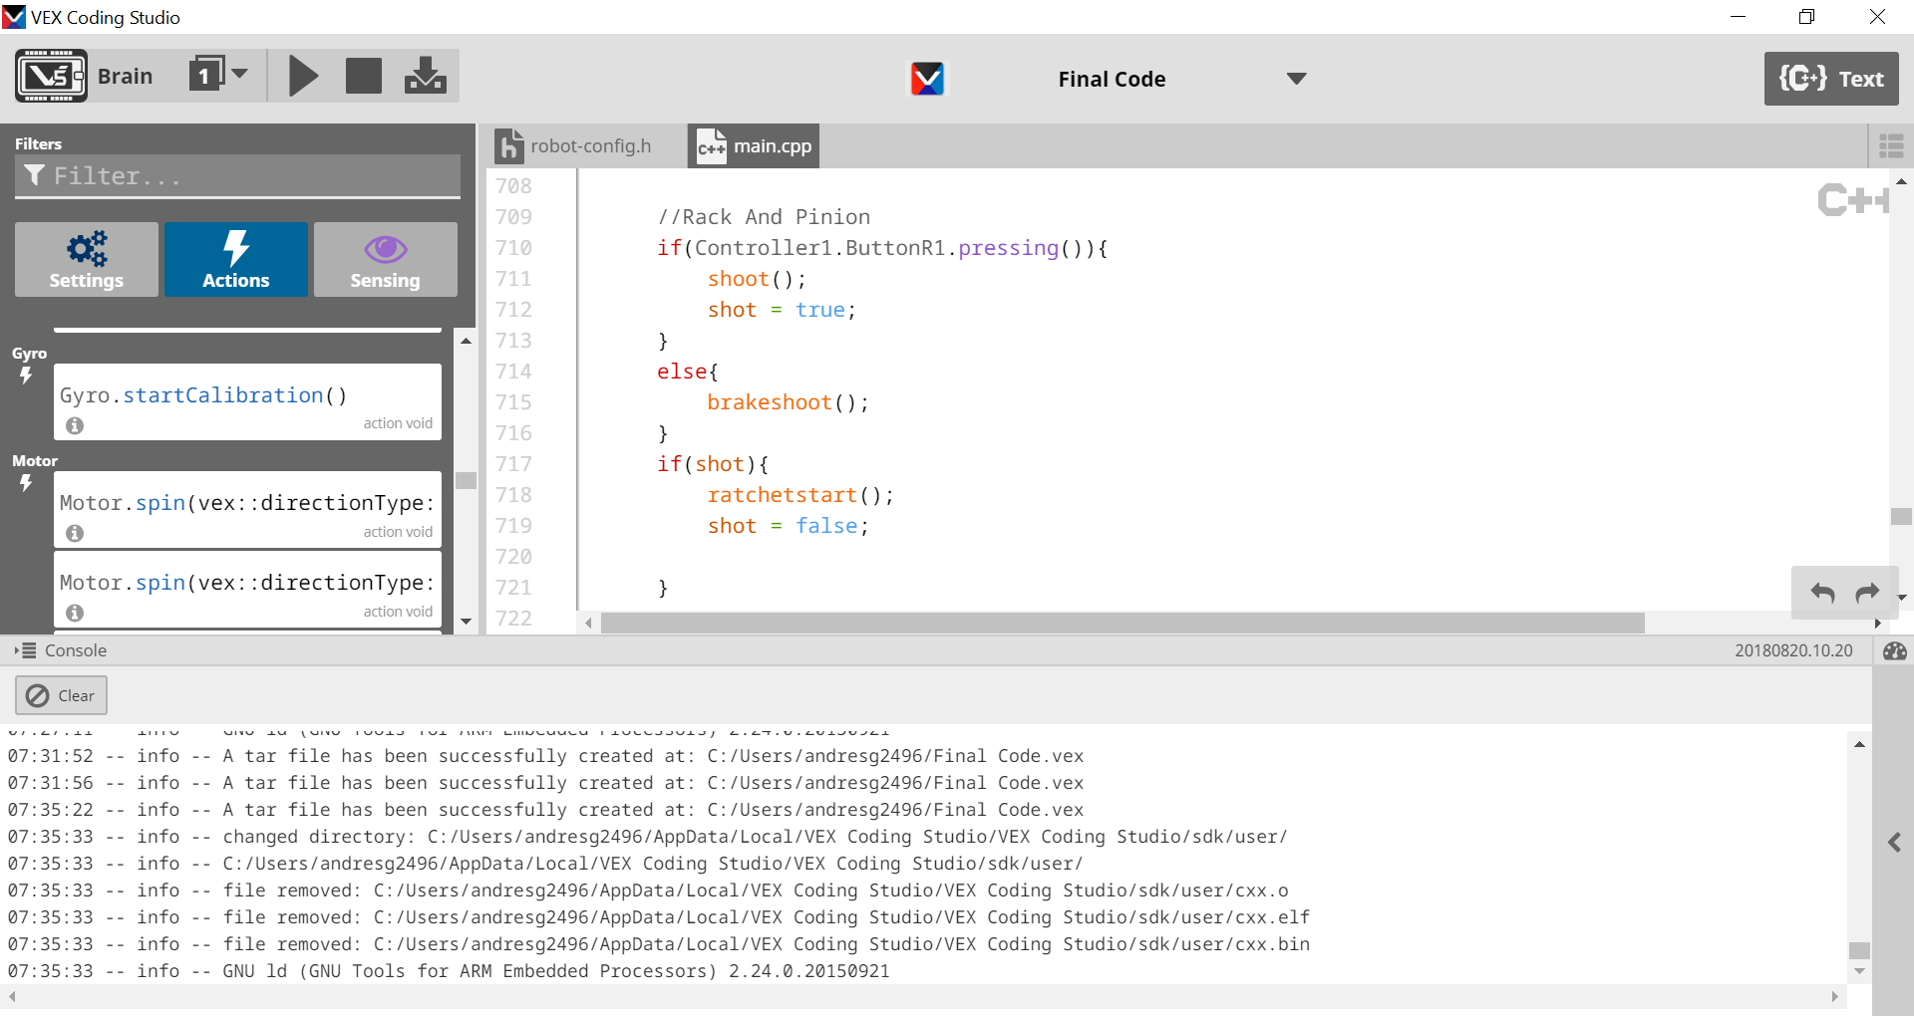1914x1016 pixels.
Task: Switch to the main.cpp tab
Action: 755,146
